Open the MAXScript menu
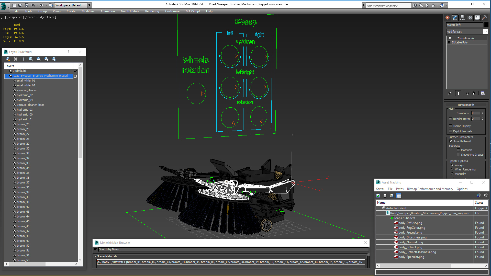The image size is (491, 276). click(x=193, y=11)
